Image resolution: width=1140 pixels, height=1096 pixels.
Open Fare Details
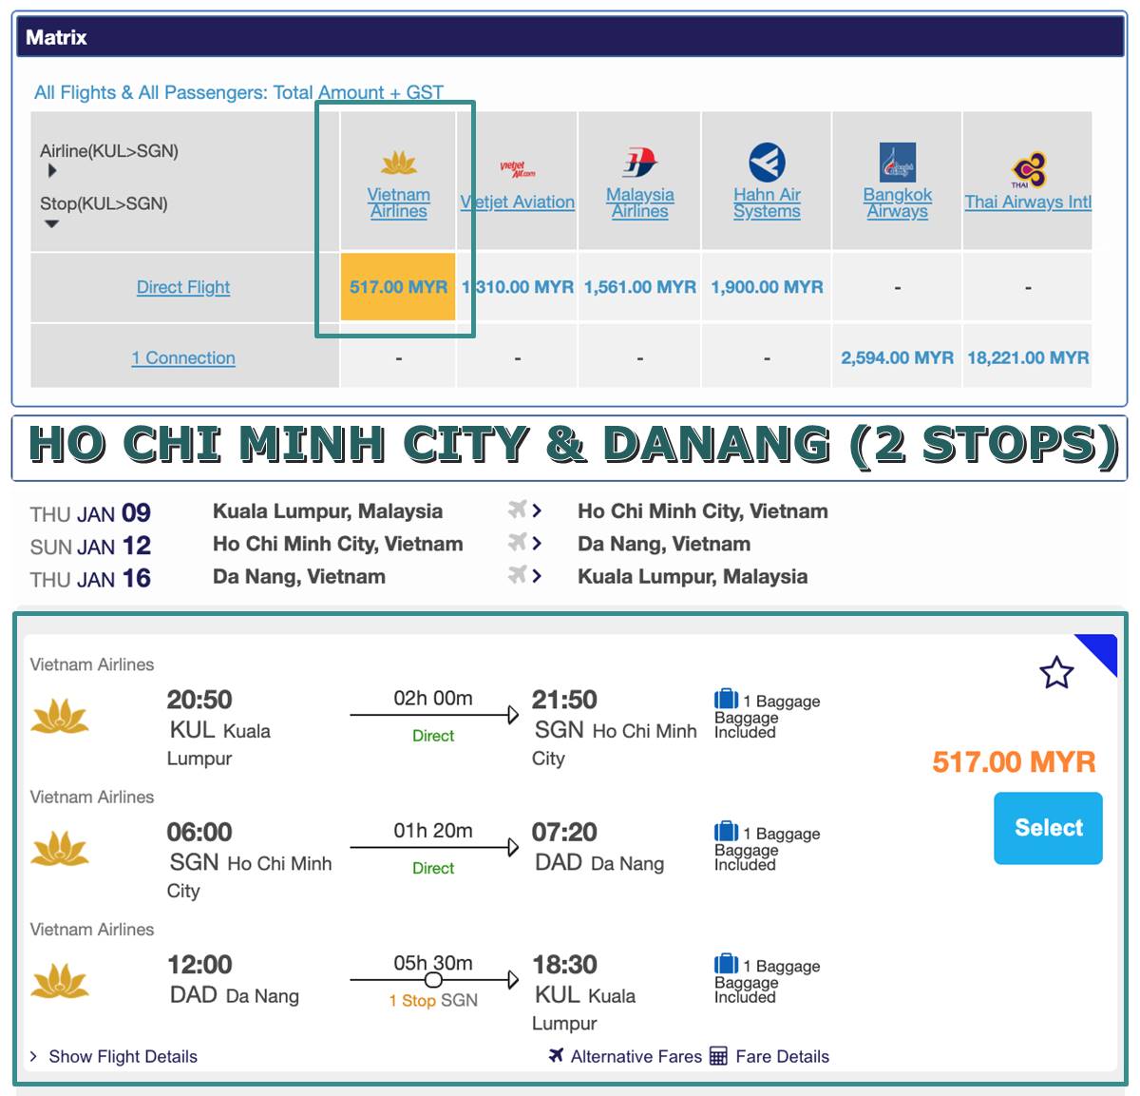click(782, 1056)
